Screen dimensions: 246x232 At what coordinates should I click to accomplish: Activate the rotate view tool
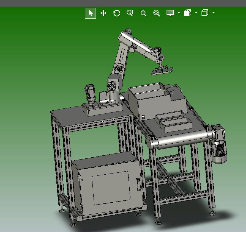click(x=117, y=13)
